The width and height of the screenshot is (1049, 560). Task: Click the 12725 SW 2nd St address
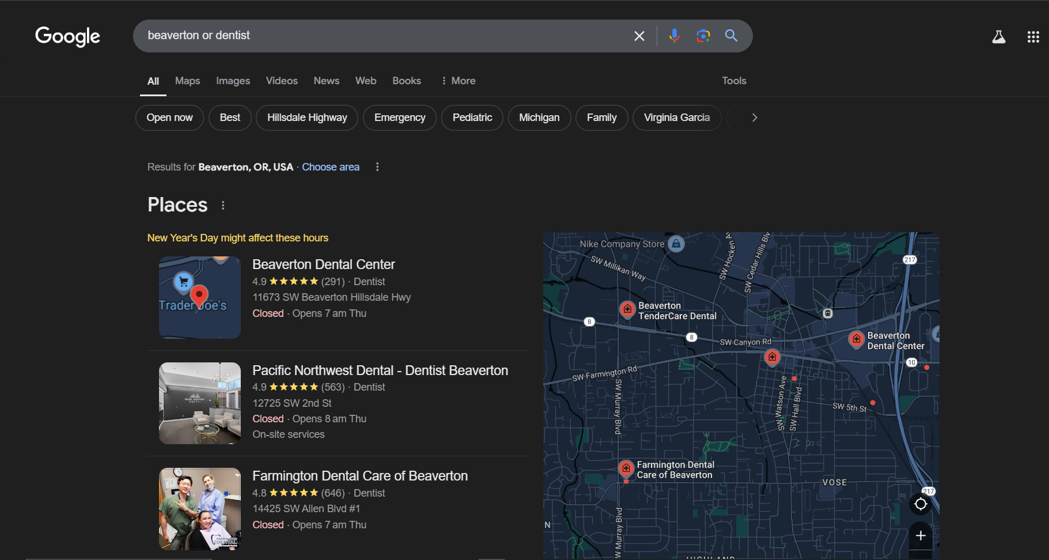(292, 403)
